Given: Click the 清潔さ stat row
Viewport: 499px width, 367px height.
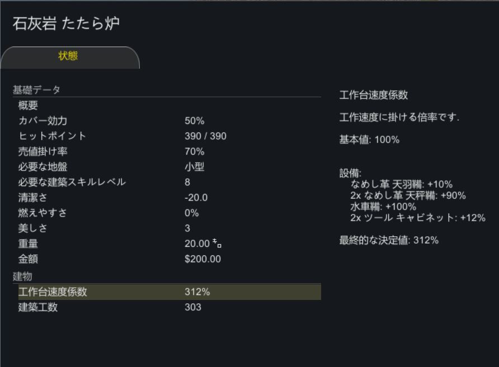Looking at the screenshot, I should [169, 198].
